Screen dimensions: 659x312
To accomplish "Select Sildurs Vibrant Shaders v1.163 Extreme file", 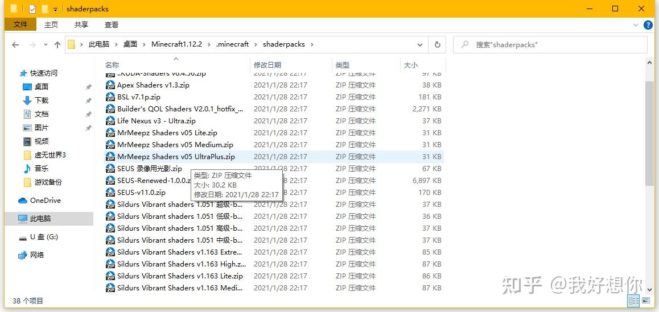I will coord(274,252).
